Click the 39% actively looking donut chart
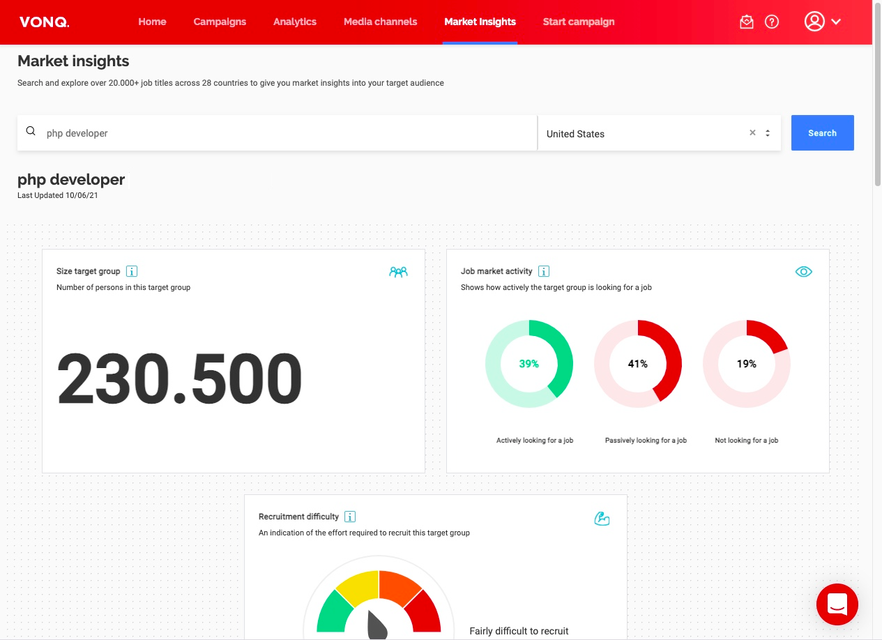882x640 pixels. click(x=529, y=364)
